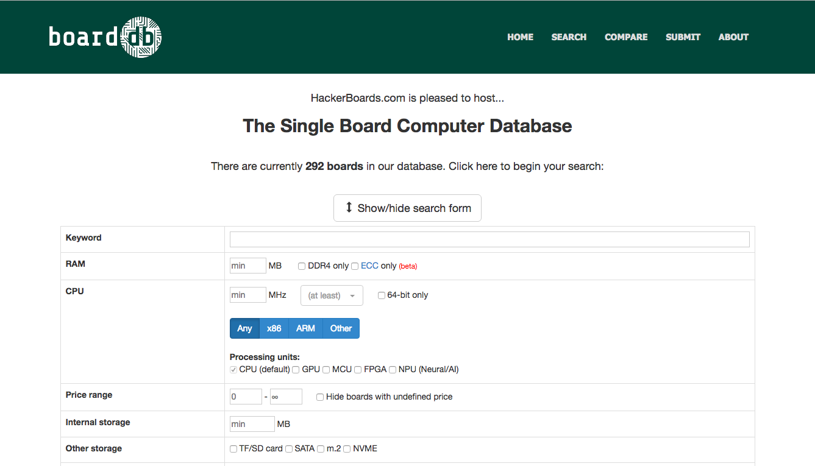Check the NPU (Neural/AI) box
Image resolution: width=815 pixels, height=466 pixels.
point(393,369)
